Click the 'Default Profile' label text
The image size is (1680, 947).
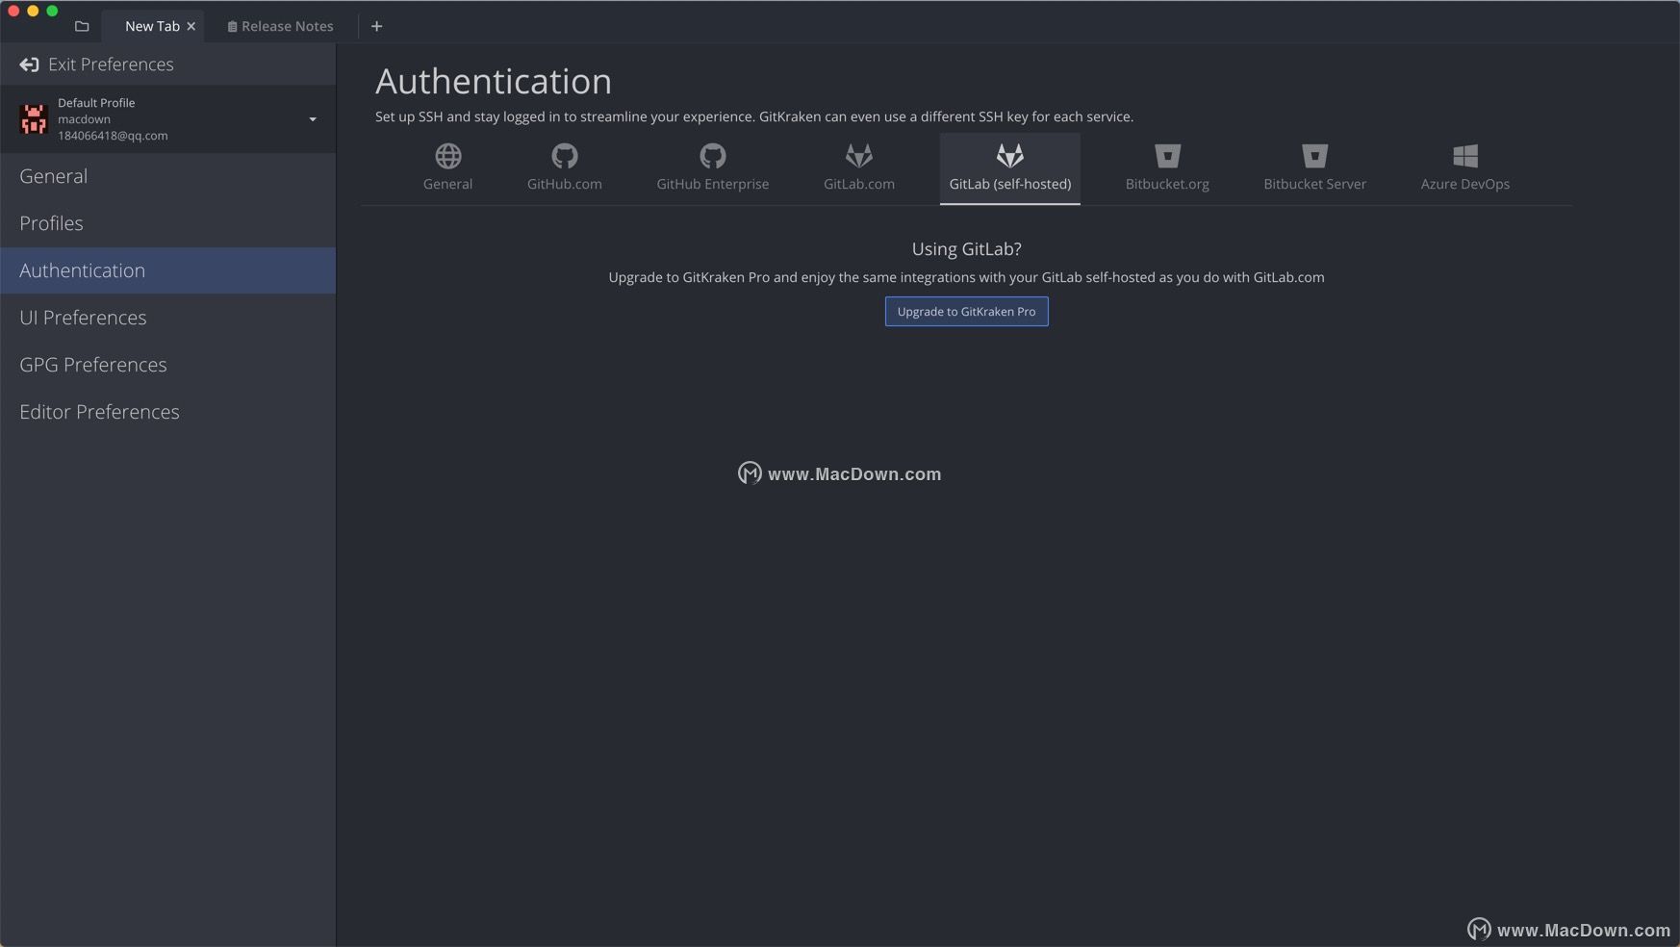(96, 103)
